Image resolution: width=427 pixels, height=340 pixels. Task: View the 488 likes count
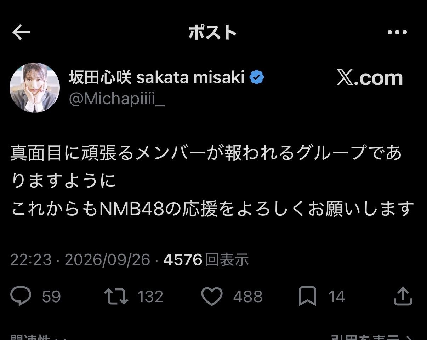tap(248, 297)
